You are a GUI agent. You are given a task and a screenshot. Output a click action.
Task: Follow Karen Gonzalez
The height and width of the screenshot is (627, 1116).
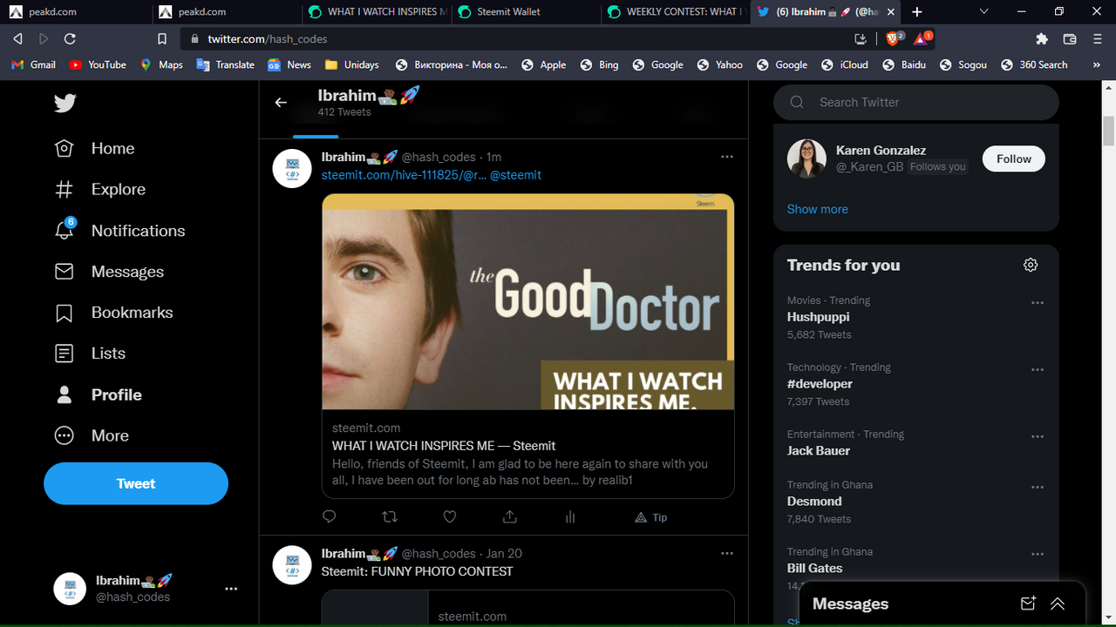[x=1013, y=158]
